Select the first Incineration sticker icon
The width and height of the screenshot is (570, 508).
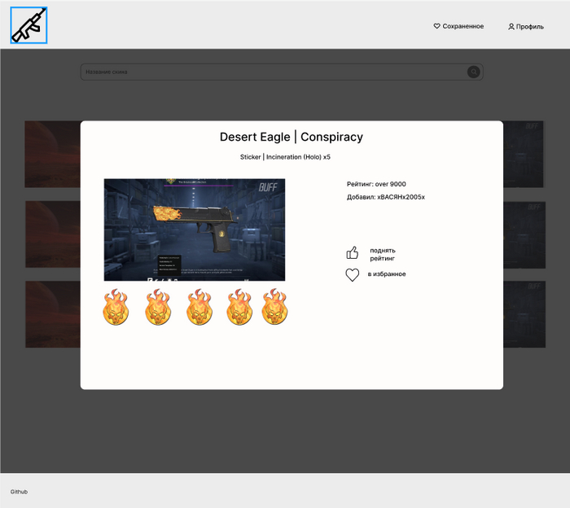tap(116, 307)
